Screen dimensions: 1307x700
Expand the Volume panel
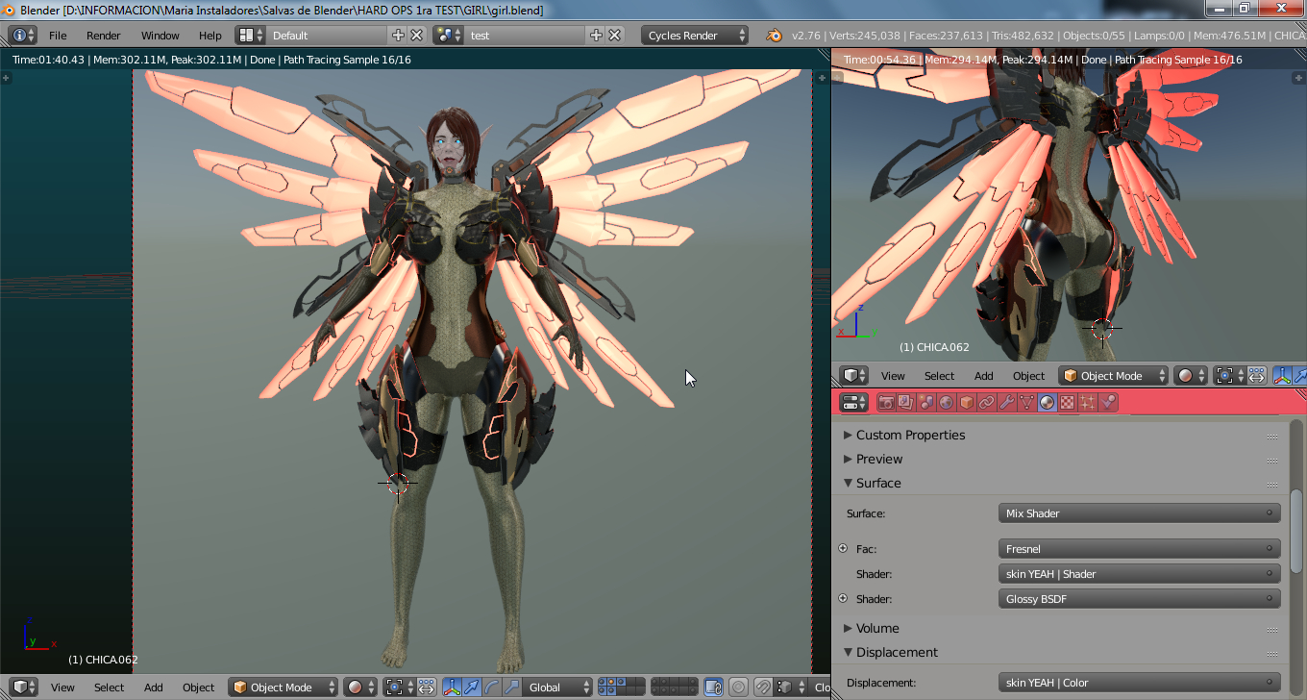877,629
